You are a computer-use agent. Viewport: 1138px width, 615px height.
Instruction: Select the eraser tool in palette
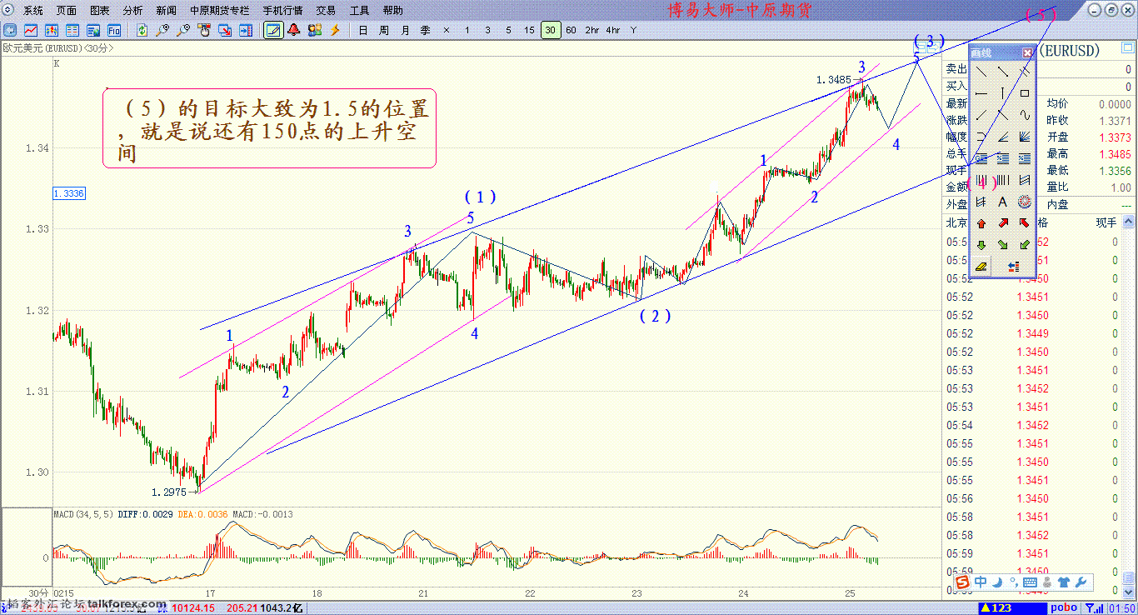(x=981, y=266)
